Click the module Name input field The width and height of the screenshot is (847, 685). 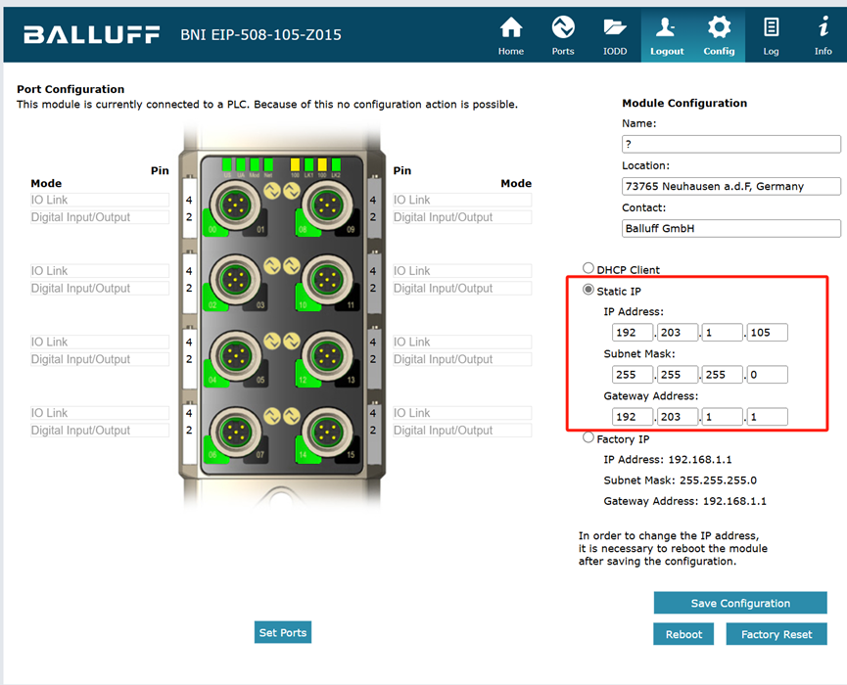[730, 144]
